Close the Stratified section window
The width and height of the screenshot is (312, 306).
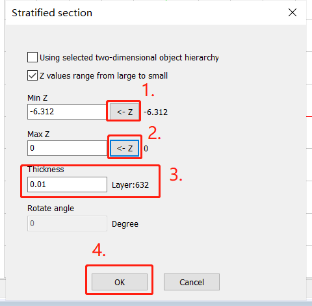(292, 12)
